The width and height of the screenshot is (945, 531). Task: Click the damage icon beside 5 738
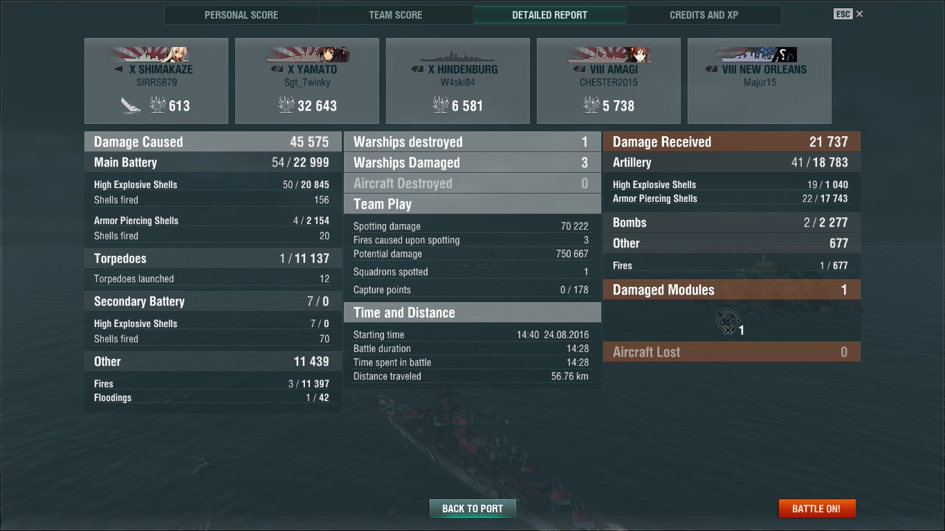(591, 105)
